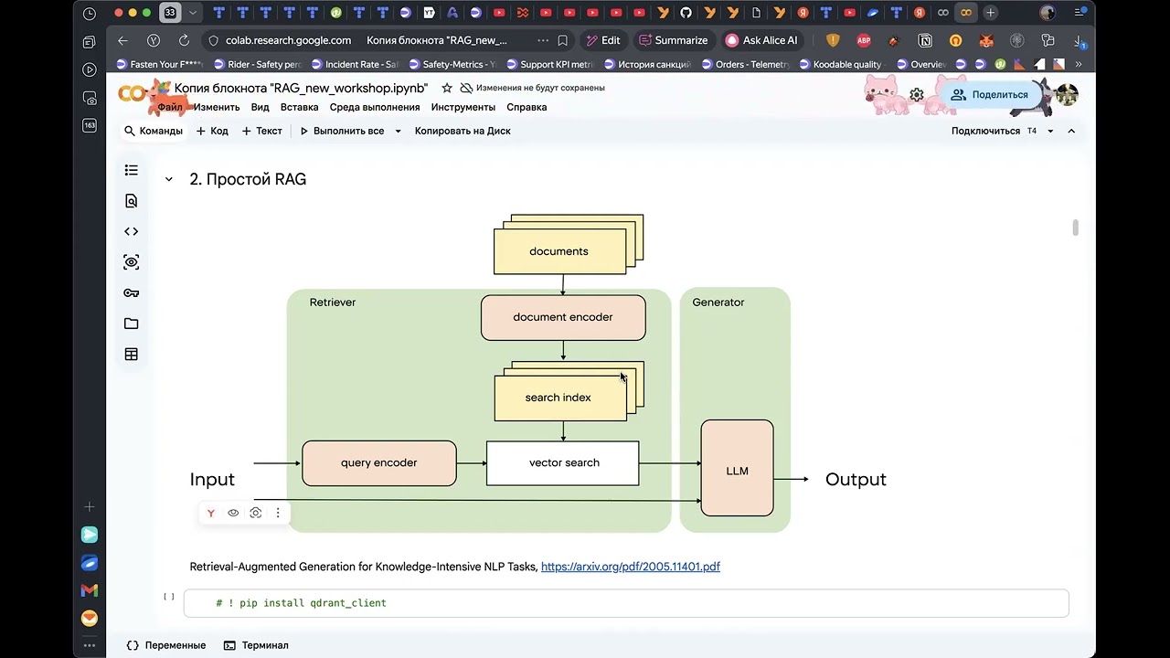The width and height of the screenshot is (1170, 658).
Task: Click the notebook vertical scrollbar thumb
Action: coord(1076,228)
